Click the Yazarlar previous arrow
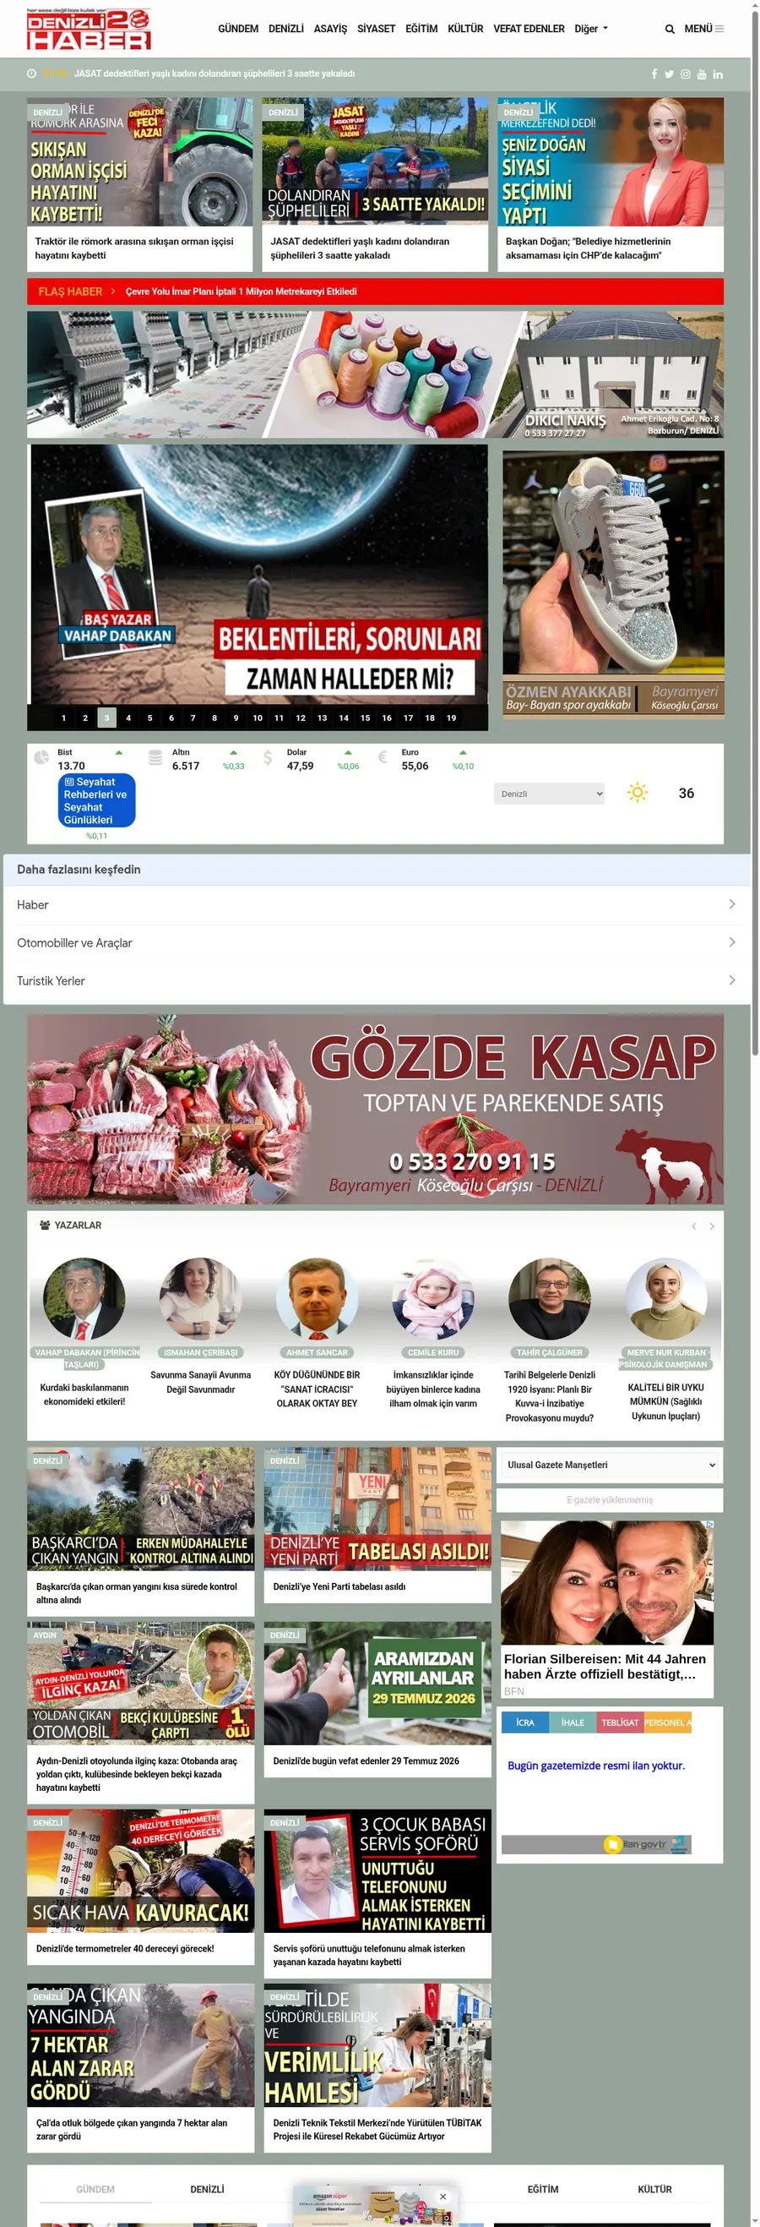 [693, 1225]
